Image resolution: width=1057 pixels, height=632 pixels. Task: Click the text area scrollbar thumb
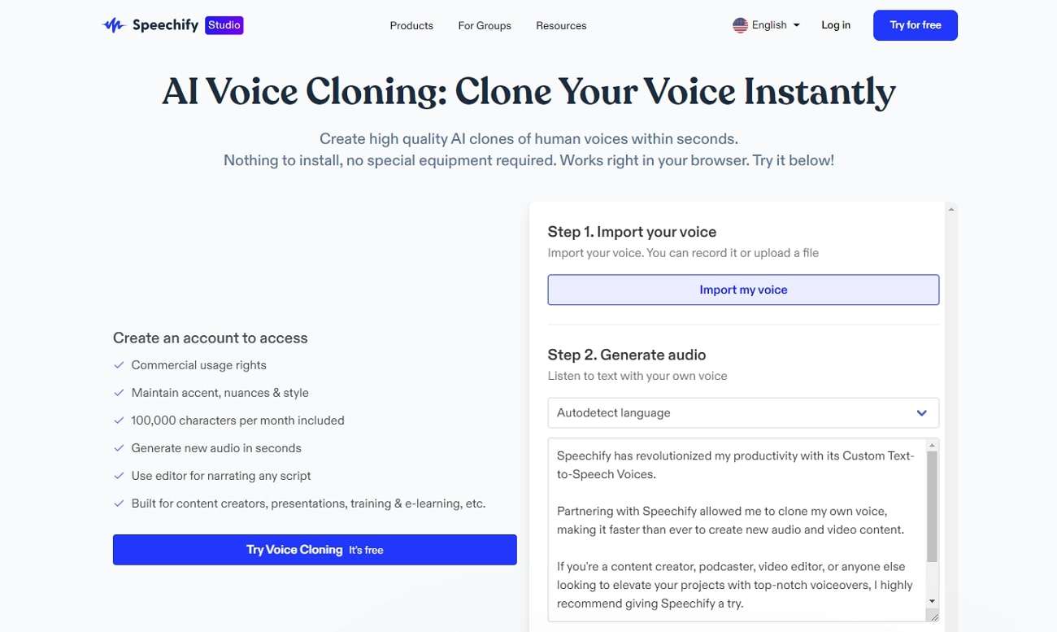tap(933, 506)
